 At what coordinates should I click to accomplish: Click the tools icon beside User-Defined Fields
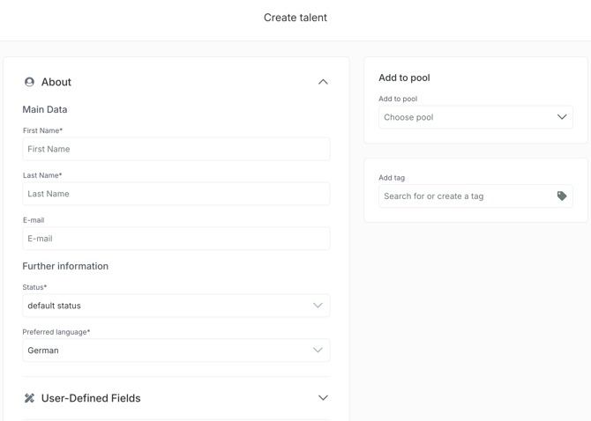pyautogui.click(x=29, y=398)
